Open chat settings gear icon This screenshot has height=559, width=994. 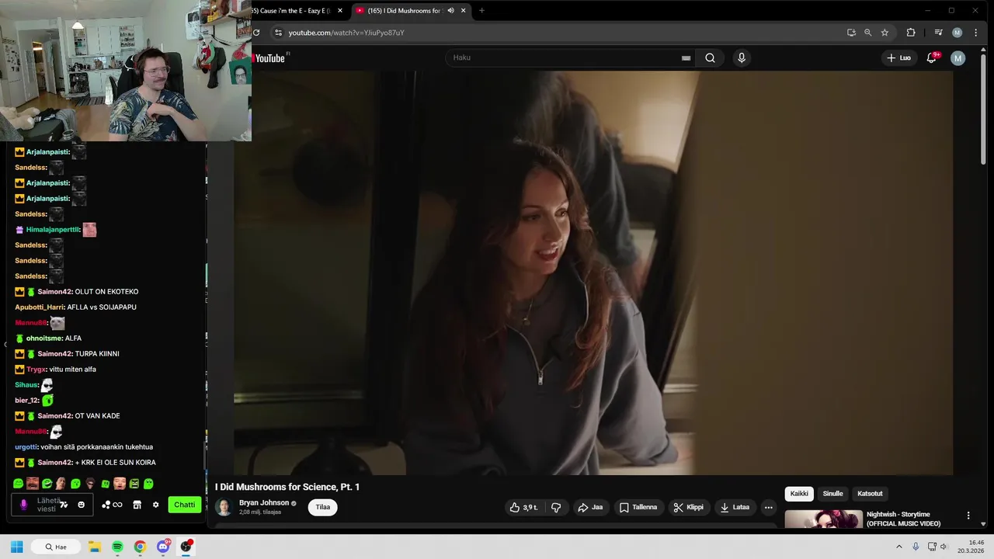coord(155,505)
